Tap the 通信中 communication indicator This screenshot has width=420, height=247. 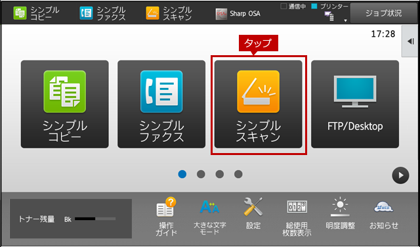tap(293, 7)
